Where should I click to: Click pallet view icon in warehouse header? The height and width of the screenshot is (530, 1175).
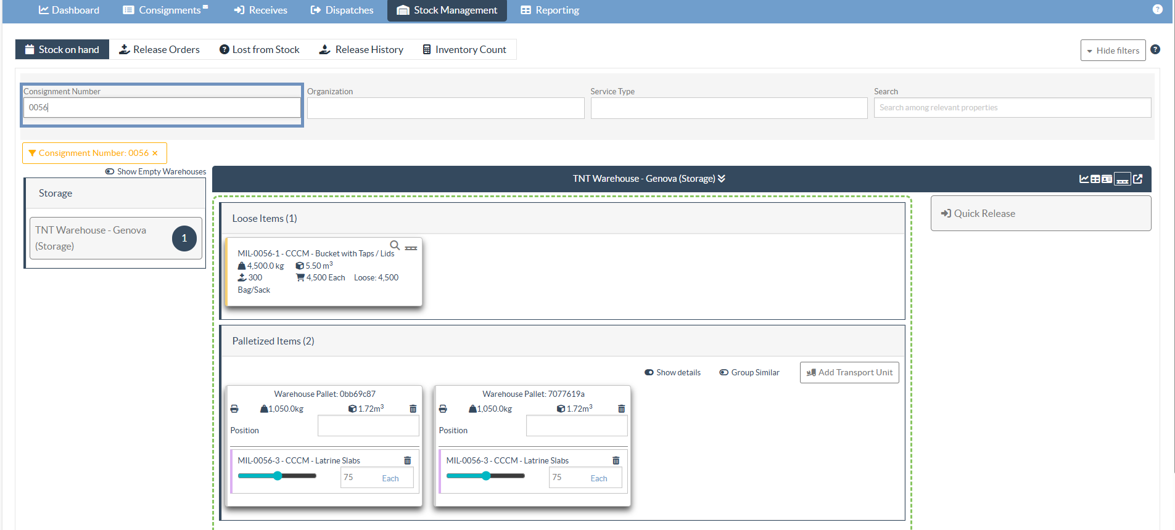click(x=1123, y=179)
